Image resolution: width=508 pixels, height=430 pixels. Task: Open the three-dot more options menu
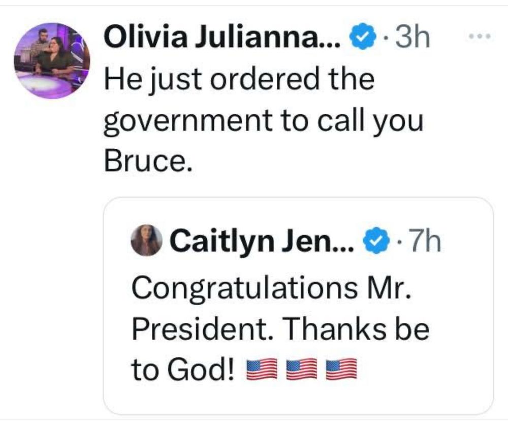(x=479, y=37)
